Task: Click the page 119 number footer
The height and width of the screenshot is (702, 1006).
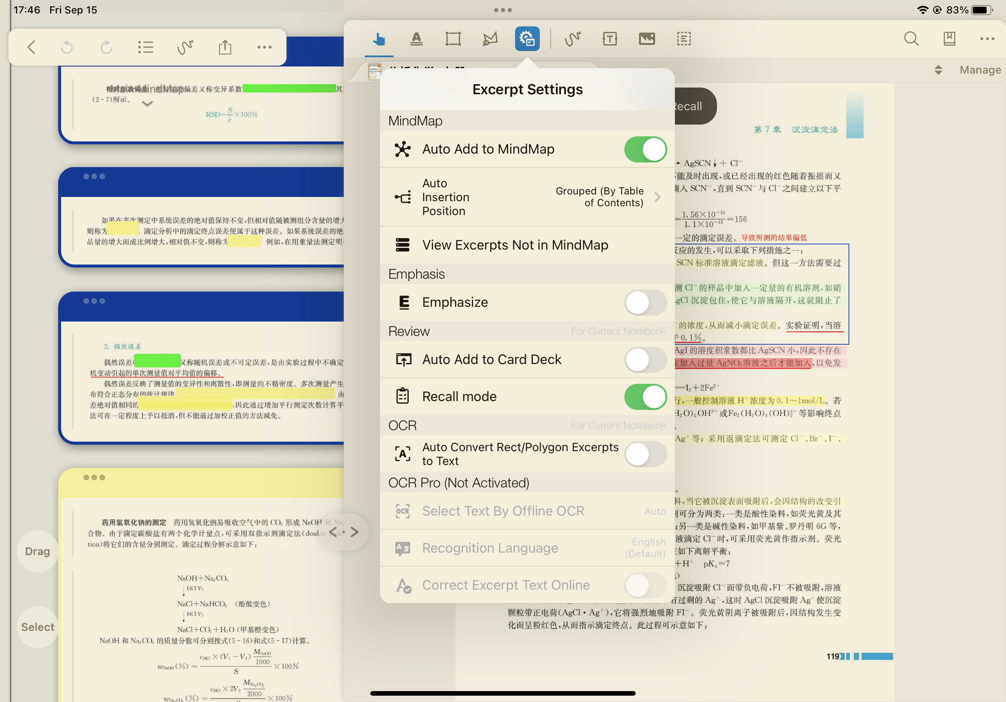Action: click(832, 657)
